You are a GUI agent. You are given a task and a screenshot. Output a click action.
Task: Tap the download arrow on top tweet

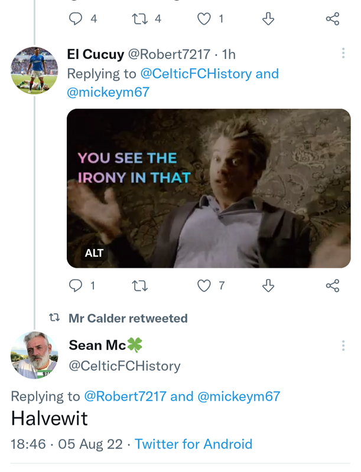268,19
